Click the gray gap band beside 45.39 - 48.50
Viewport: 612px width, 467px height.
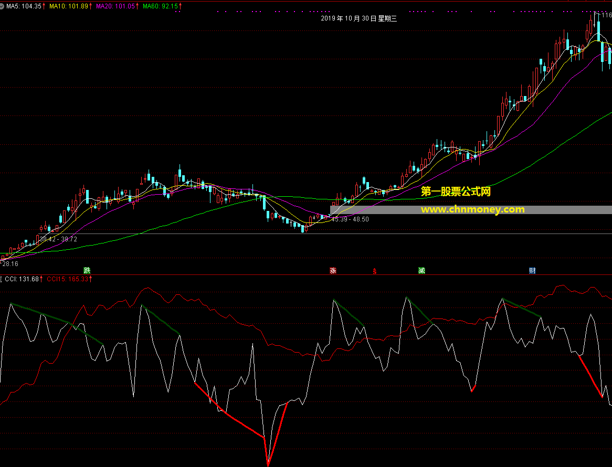471,210
